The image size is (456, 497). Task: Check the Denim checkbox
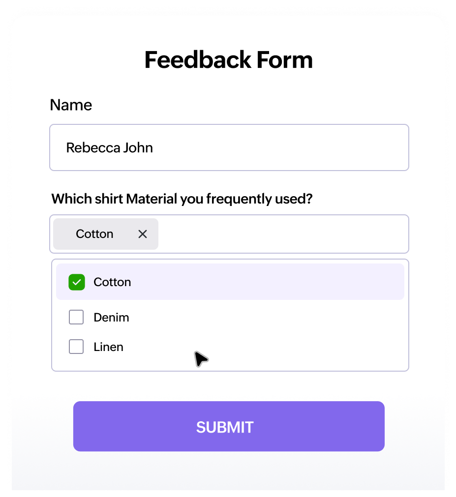pyautogui.click(x=76, y=318)
